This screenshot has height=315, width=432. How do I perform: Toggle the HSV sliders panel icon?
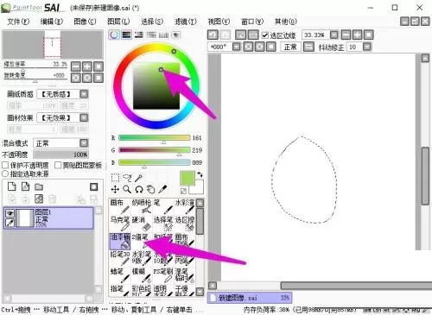[x=139, y=35]
